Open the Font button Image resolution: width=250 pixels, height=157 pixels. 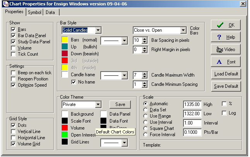coord(226,62)
